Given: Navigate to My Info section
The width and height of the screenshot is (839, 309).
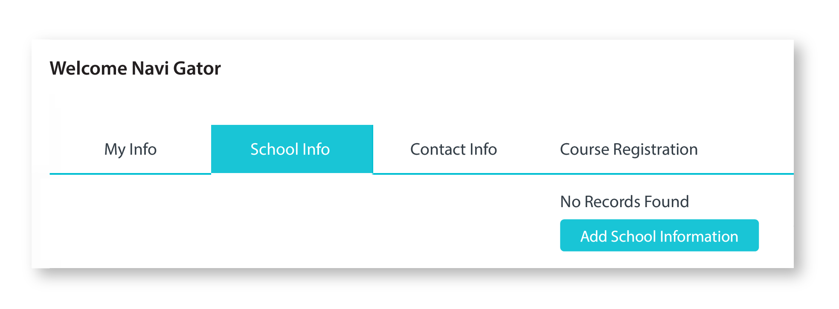Looking at the screenshot, I should click(131, 150).
